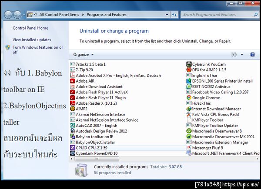
Task: Click the AIMP2 program icon
Action: point(73,109)
